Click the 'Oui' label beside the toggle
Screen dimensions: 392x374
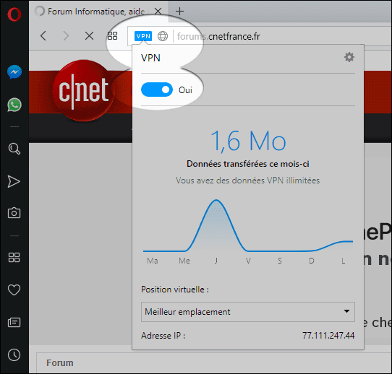[185, 90]
